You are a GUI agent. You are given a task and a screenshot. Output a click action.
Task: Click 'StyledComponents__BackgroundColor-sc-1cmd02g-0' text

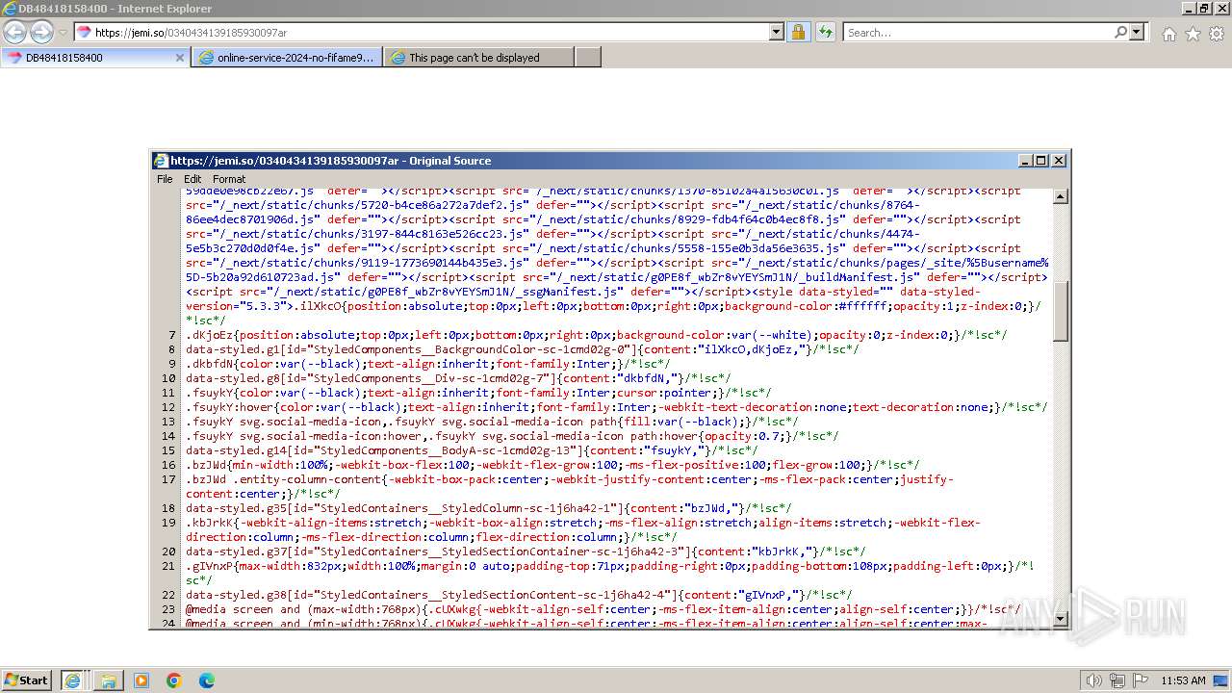pos(470,349)
